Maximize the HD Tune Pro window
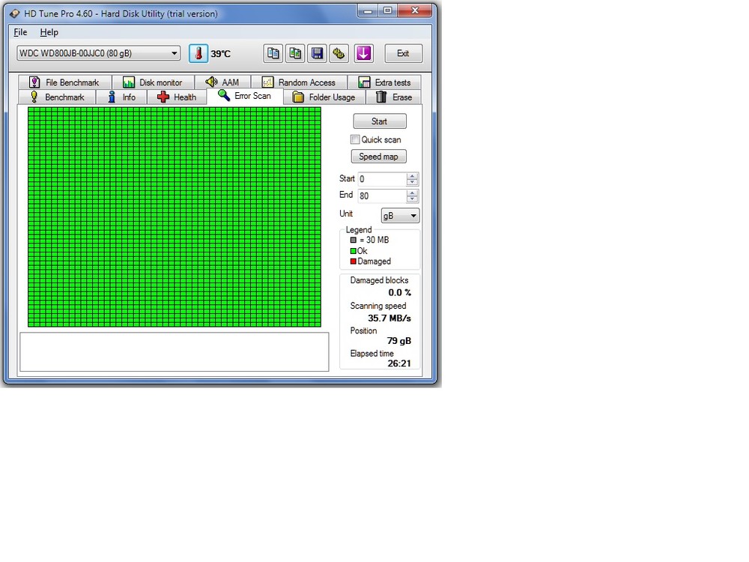Viewport: 749px width, 562px height. [387, 11]
